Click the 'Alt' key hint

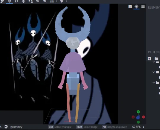click(104, 127)
